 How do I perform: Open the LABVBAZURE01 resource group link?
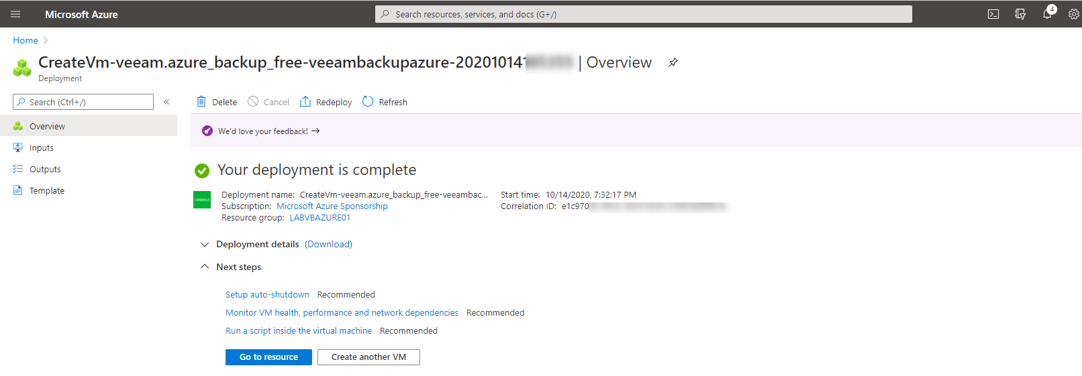pos(320,218)
